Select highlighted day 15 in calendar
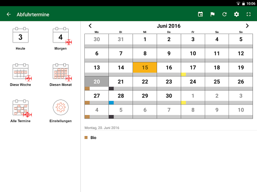The width and height of the screenshot is (257, 192). (x=145, y=69)
